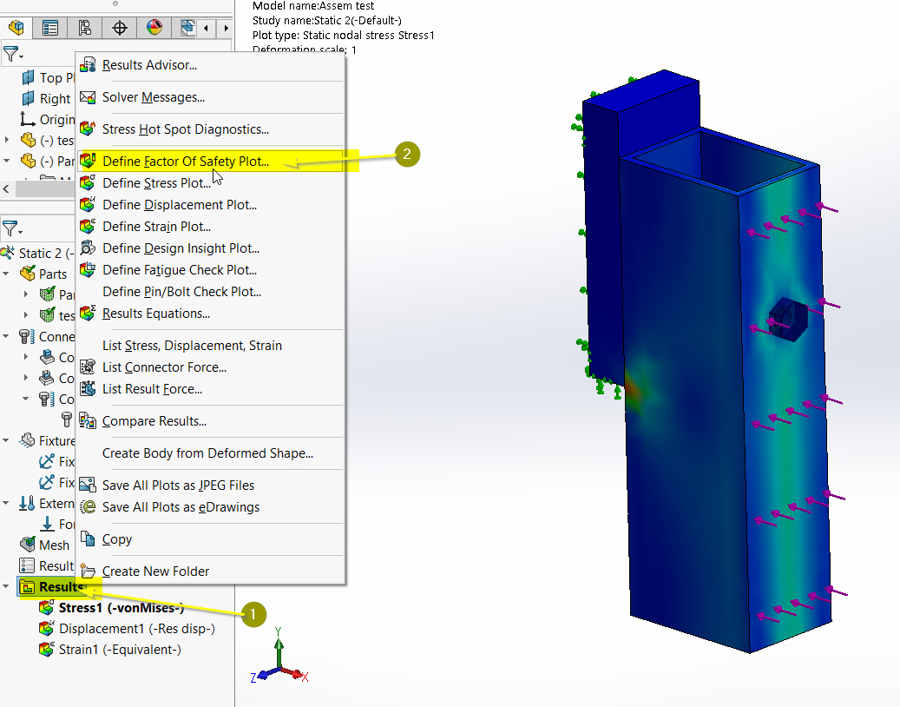Open the DimXpertManager crosshair tab
The image size is (900, 707).
(x=120, y=27)
